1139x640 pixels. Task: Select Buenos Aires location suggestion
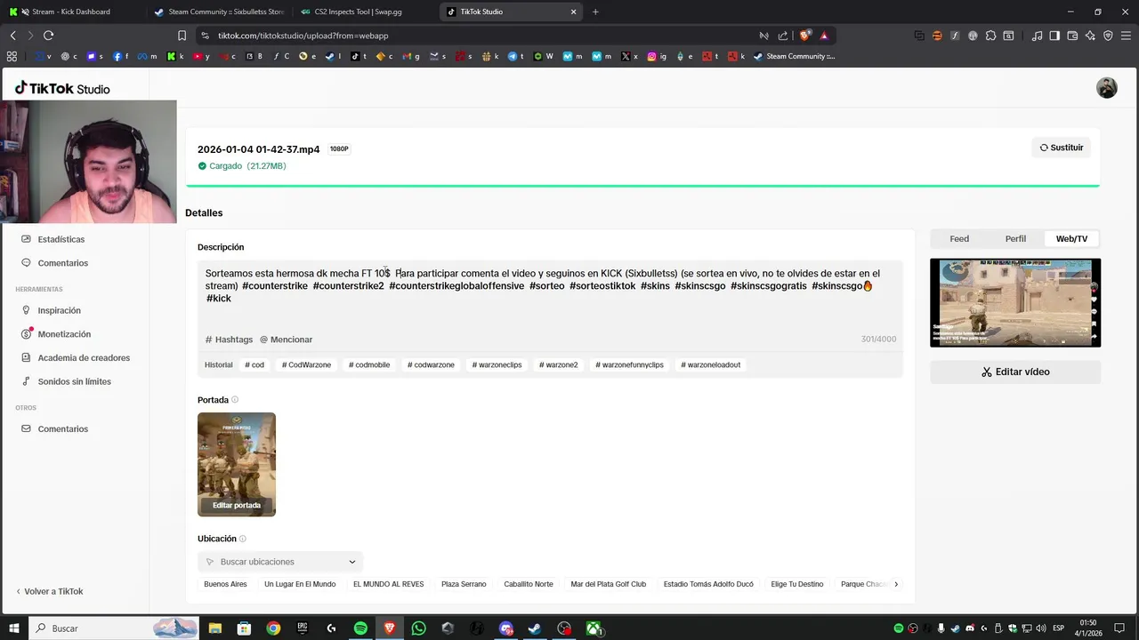(x=225, y=584)
